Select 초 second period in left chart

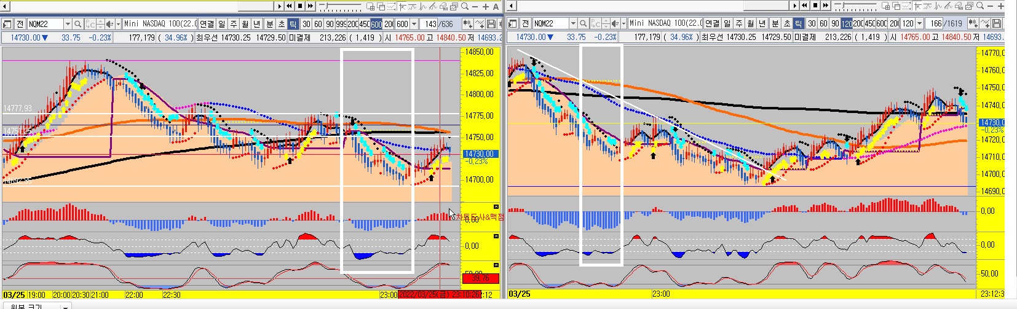click(282, 24)
